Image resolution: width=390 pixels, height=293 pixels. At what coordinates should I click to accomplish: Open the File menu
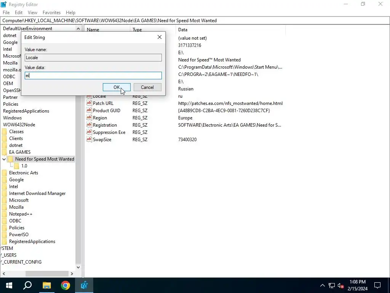[x=6, y=13]
